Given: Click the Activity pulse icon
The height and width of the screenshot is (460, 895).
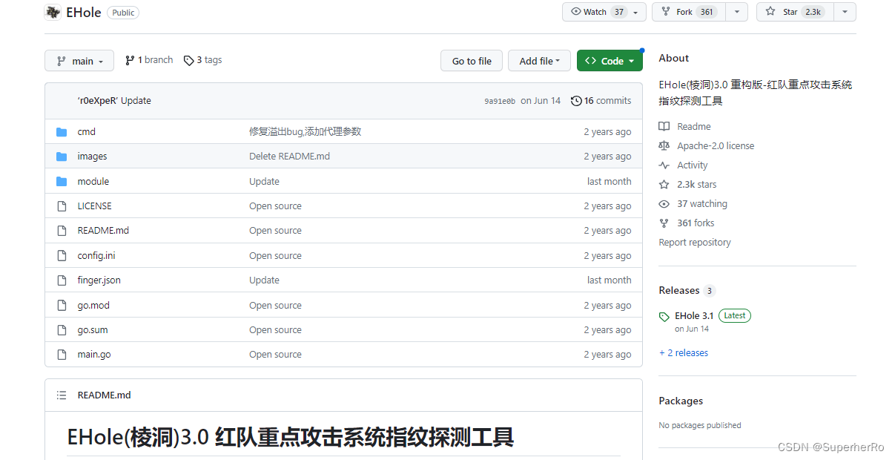Looking at the screenshot, I should tap(664, 165).
